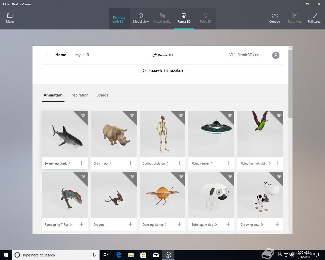
Task: Add Dragon with plus icon
Action: 131,224
